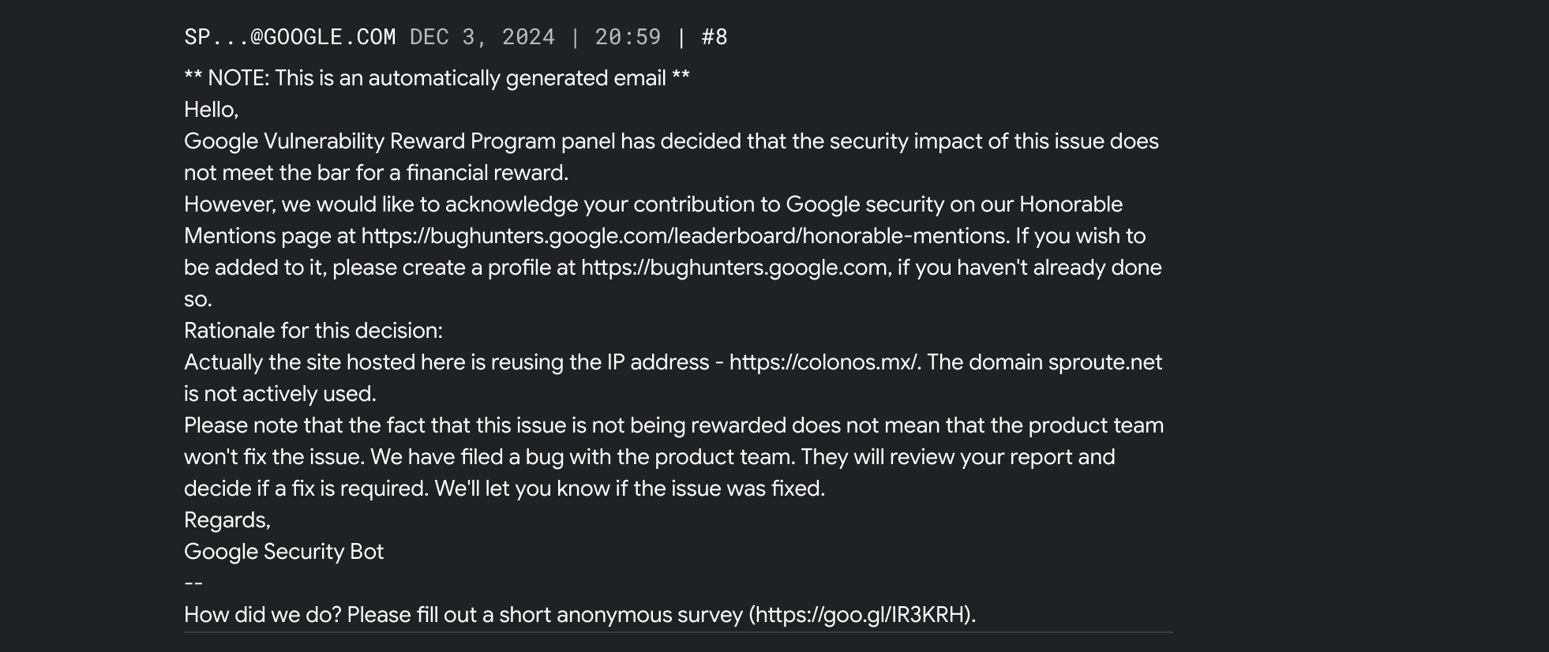Click the Google Security Bot signature
Viewport: 1549px width, 652px height.
[283, 552]
